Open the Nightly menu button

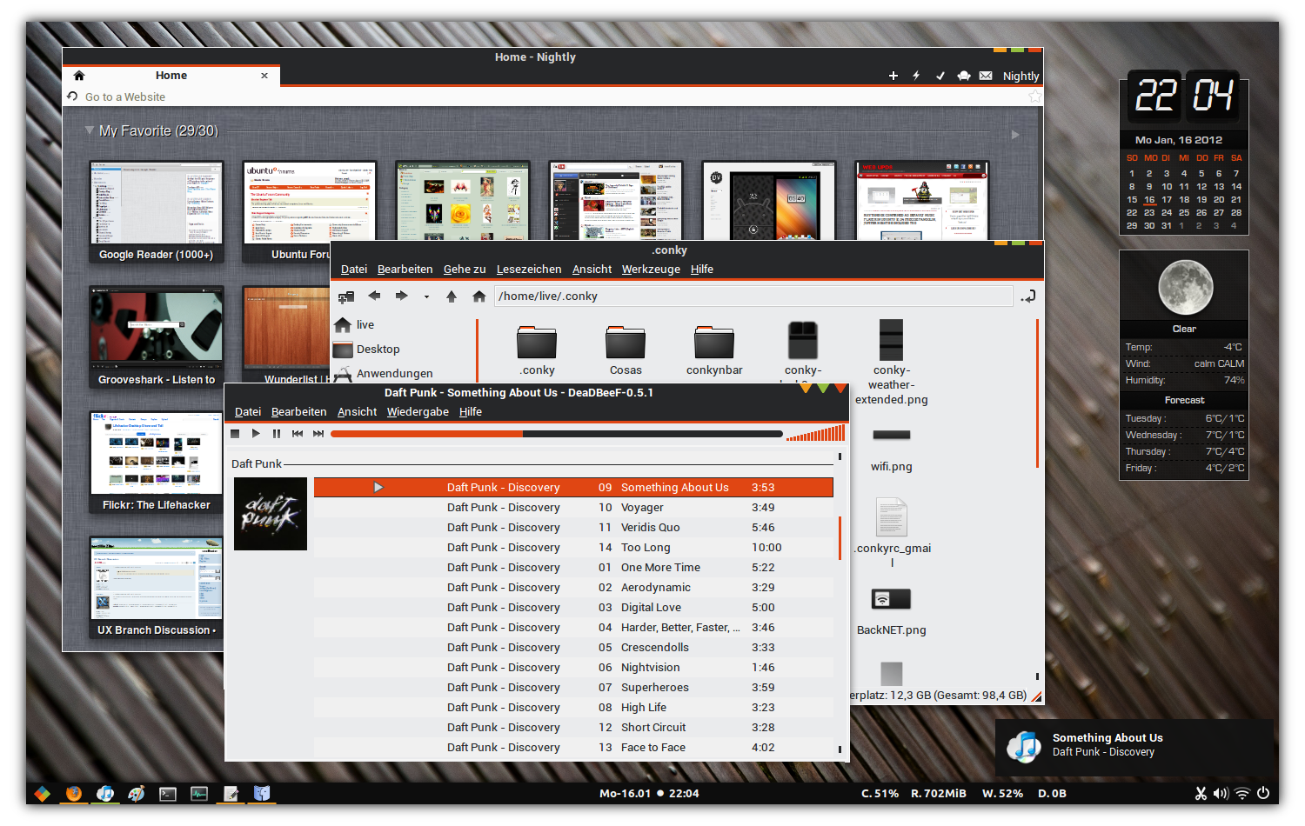pos(1021,76)
